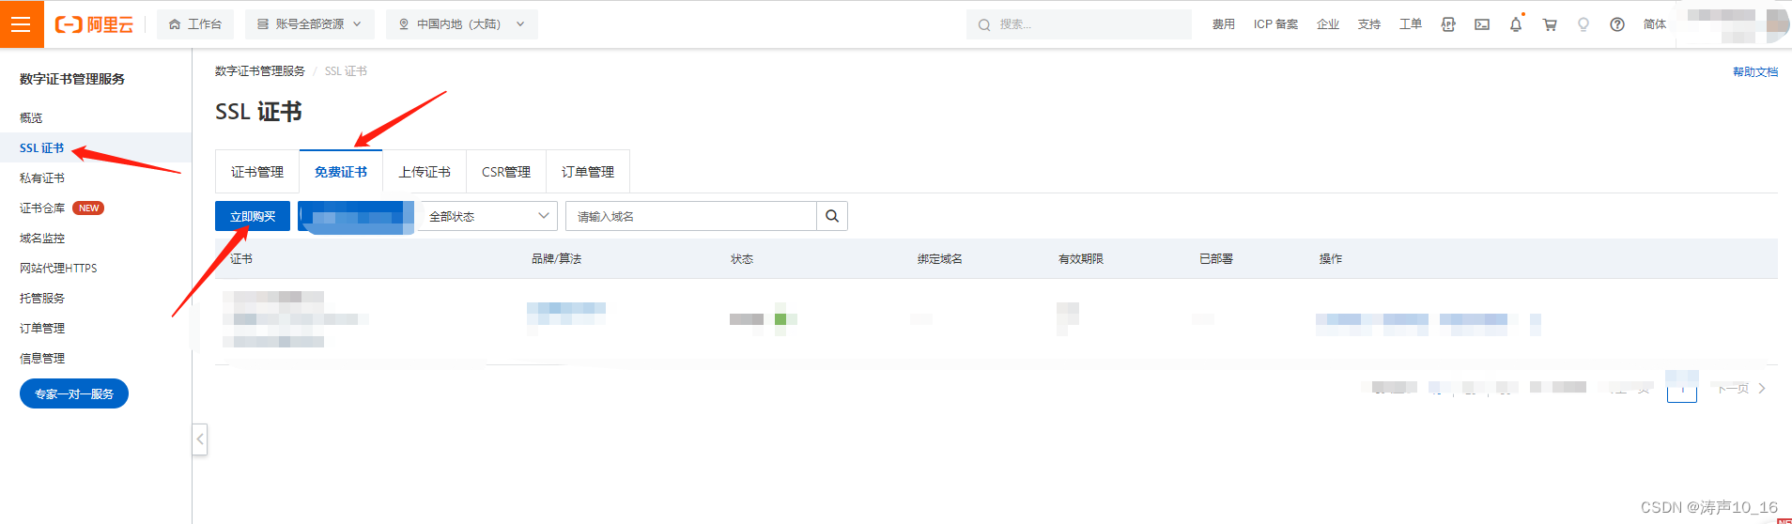Open the 费用 menu

point(1223,24)
